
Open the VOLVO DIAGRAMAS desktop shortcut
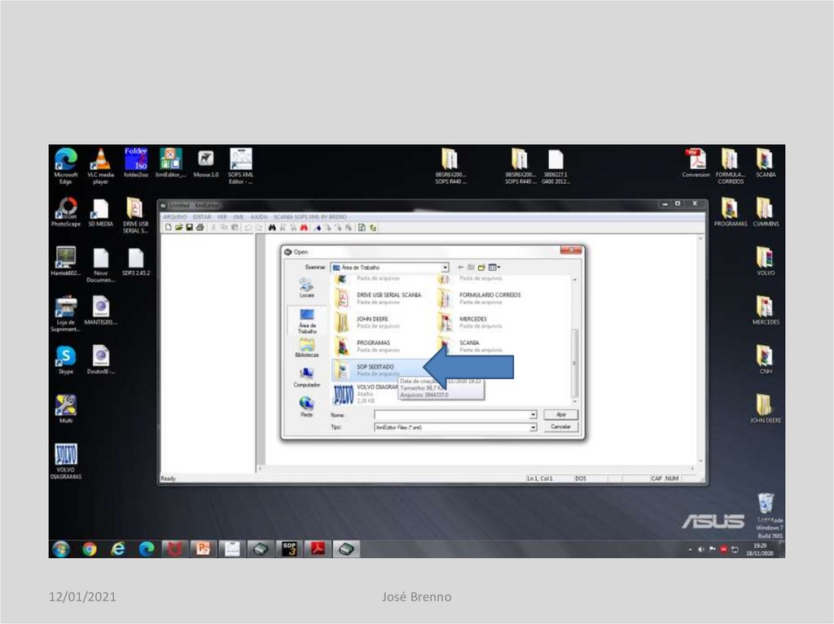[x=65, y=459]
